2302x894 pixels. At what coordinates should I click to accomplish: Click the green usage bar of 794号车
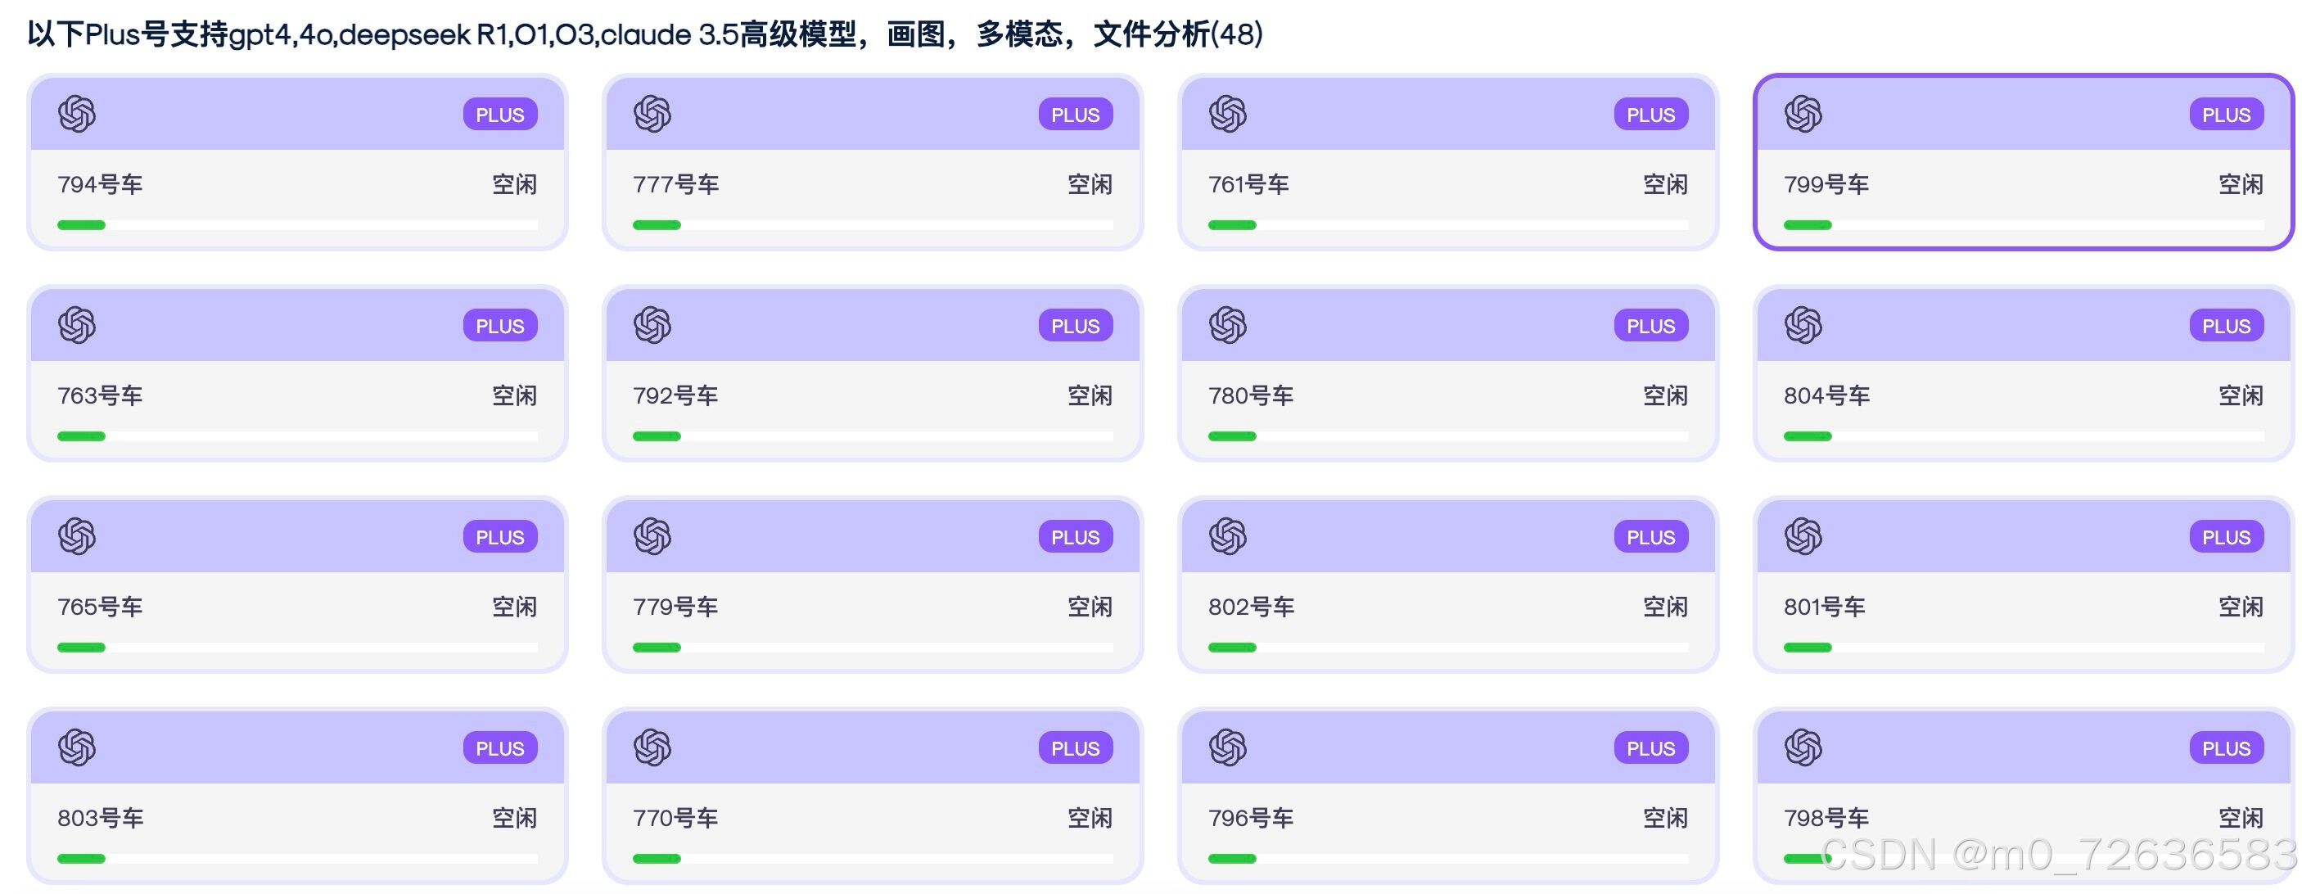click(81, 225)
